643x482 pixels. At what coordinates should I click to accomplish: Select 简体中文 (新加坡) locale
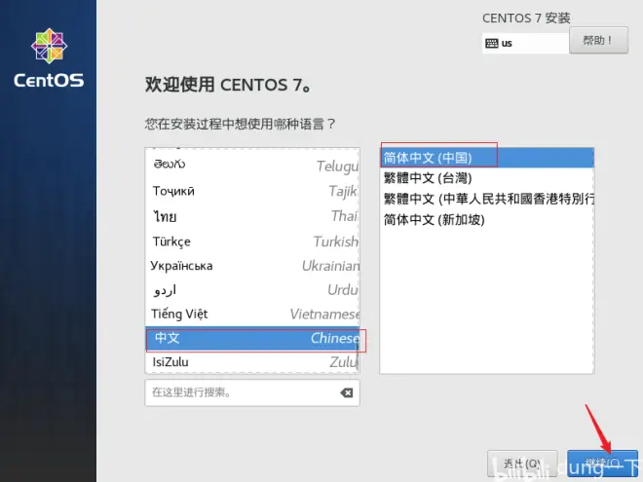pos(487,220)
